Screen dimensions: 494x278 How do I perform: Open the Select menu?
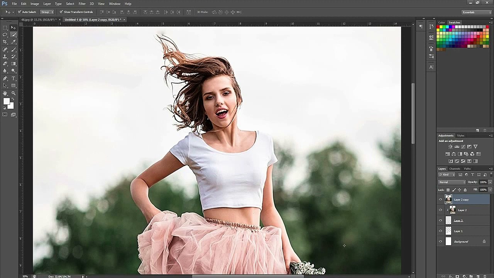(x=70, y=3)
